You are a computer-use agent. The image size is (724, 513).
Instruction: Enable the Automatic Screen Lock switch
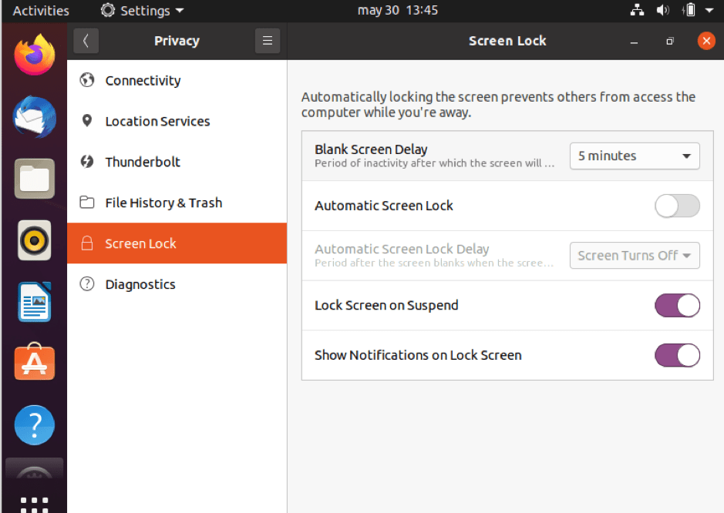[x=677, y=206]
